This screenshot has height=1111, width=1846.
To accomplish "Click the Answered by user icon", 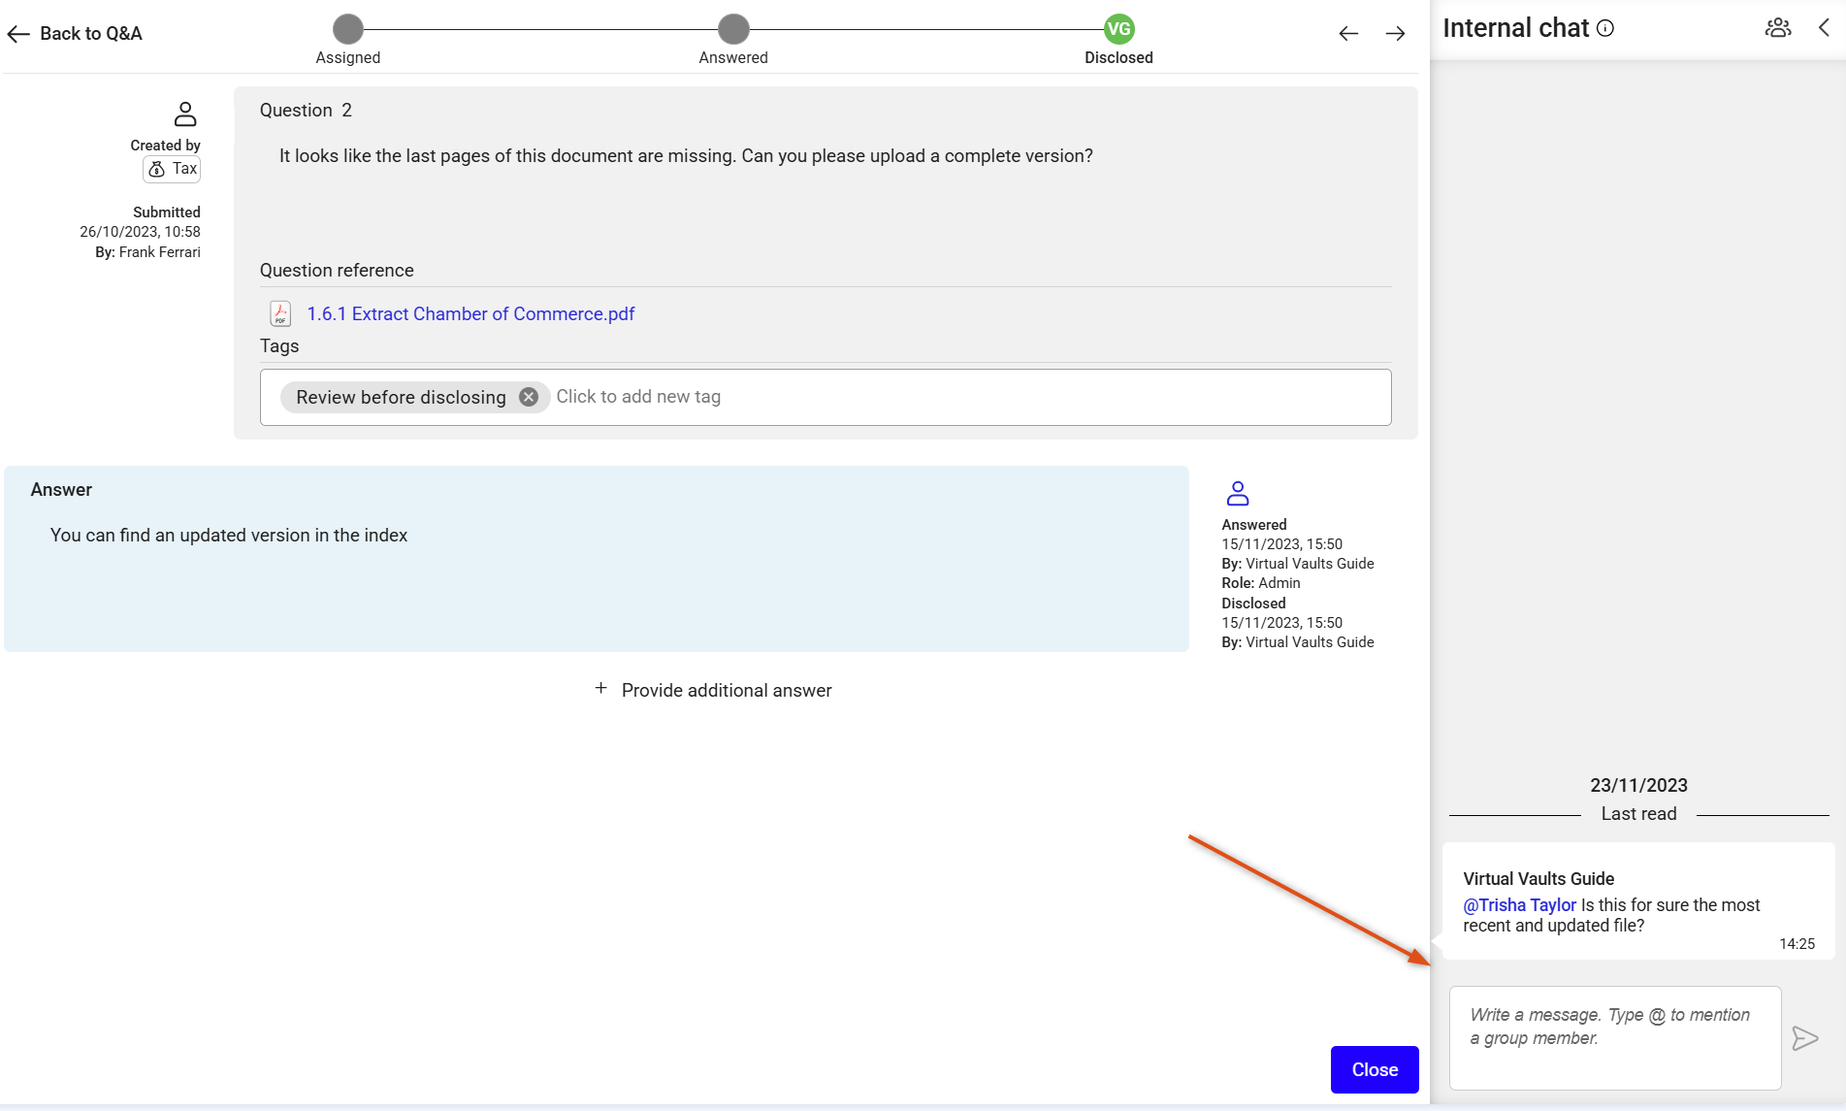I will [x=1238, y=494].
